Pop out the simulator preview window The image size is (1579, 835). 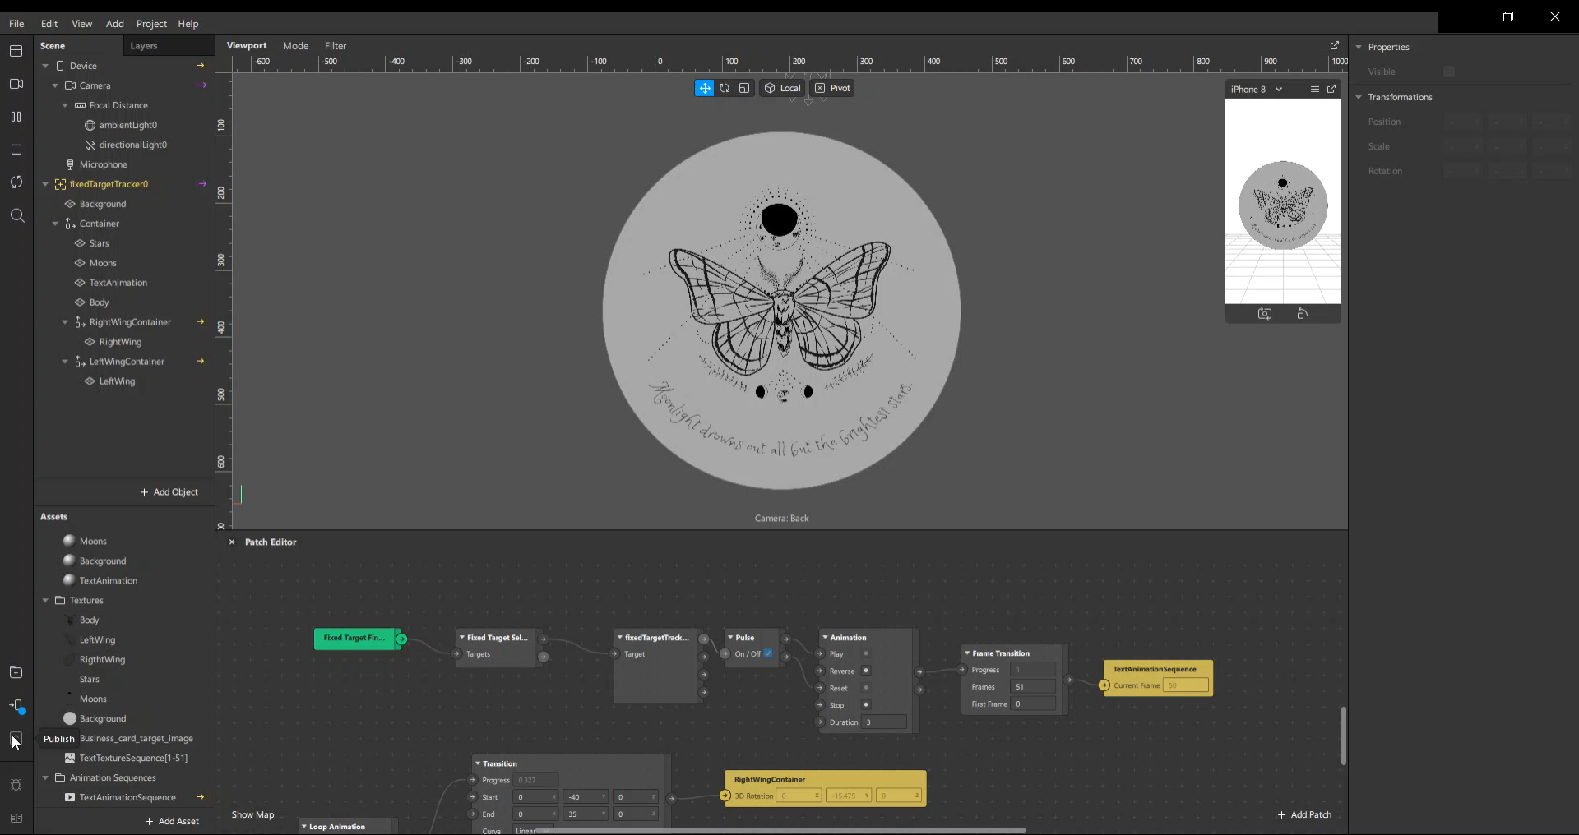pyautogui.click(x=1331, y=89)
